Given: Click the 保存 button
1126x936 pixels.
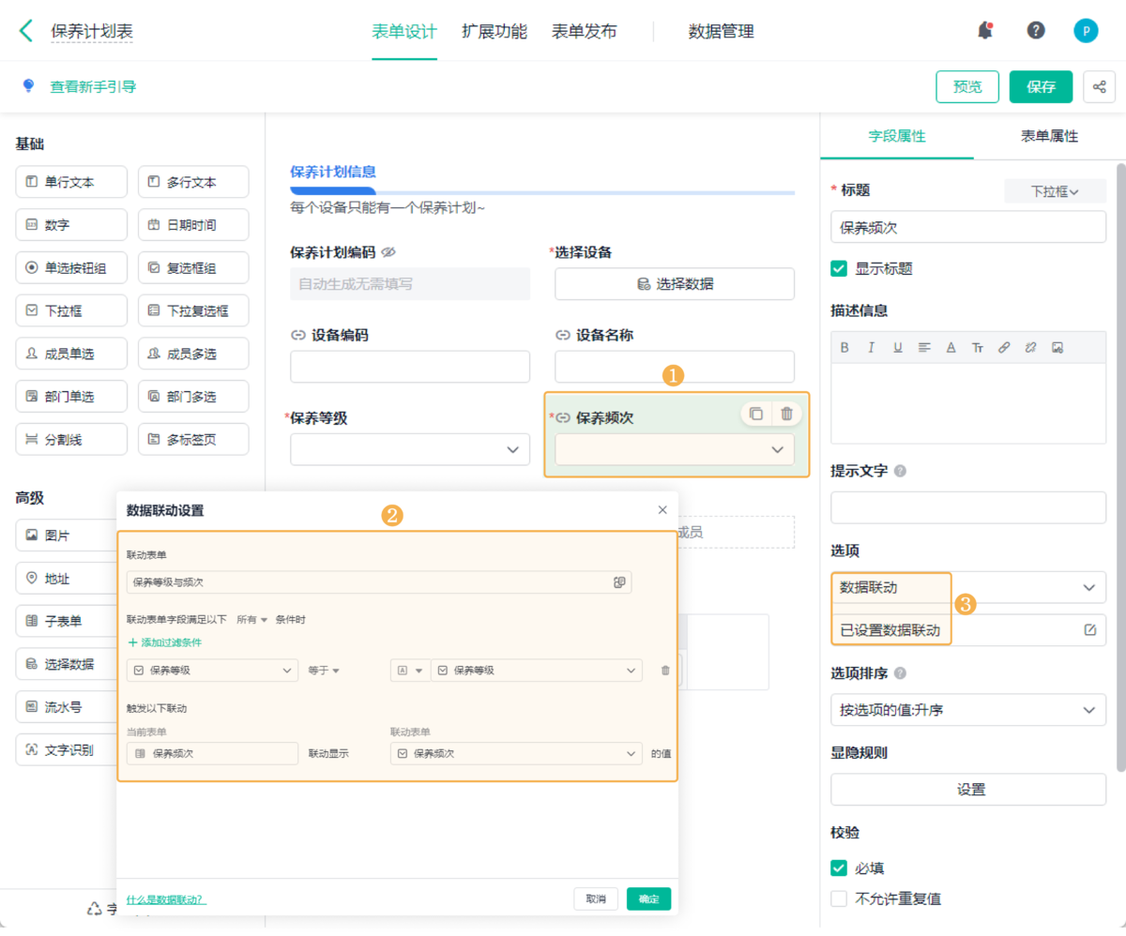Looking at the screenshot, I should 1041,86.
